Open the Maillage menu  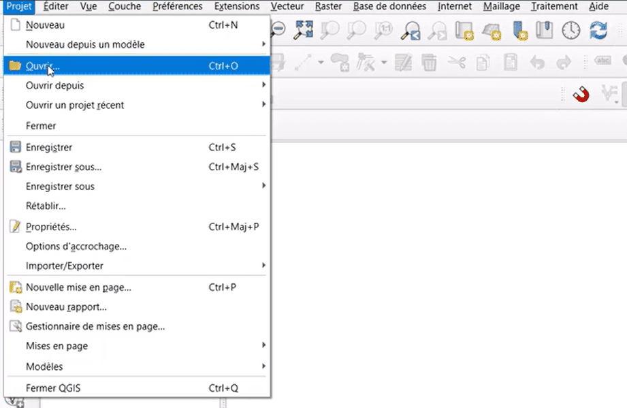[x=502, y=6]
